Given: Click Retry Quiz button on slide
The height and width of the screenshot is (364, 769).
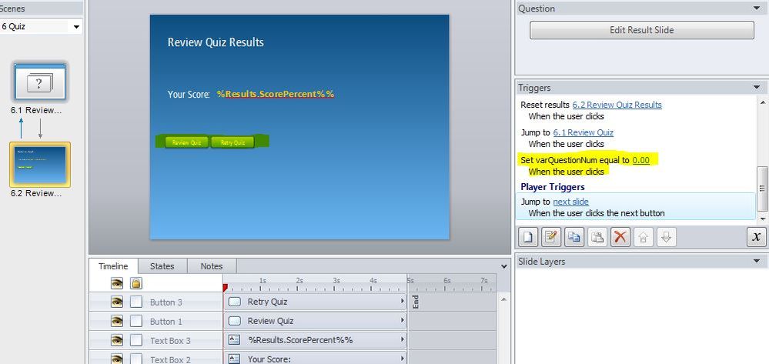Looking at the screenshot, I should 232,142.
